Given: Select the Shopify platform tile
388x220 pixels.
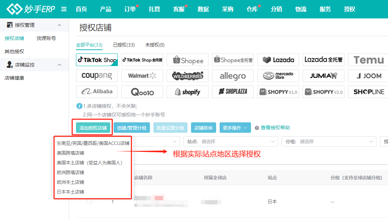Looking at the screenshot, I should click(188, 92).
